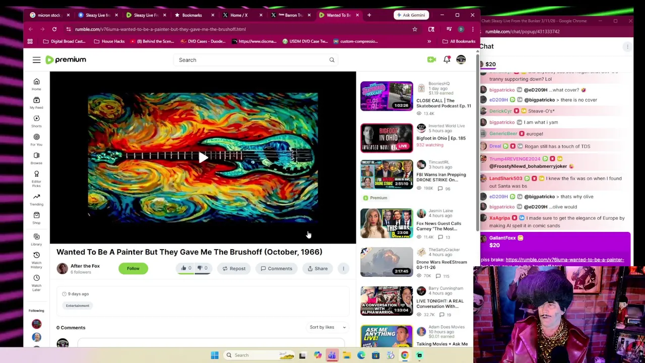Go to Home in the Rumble sidebar
Screen dimensions: 645x363
36,84
